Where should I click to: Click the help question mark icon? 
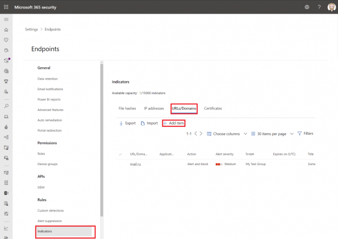(319, 7)
